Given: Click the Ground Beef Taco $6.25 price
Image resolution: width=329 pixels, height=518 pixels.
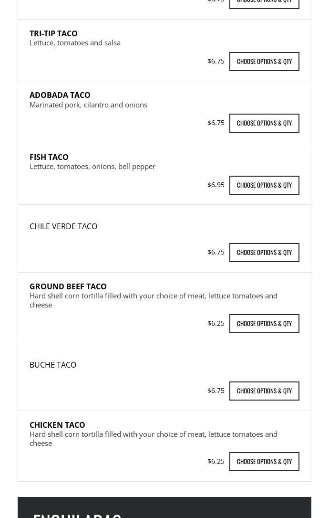Looking at the screenshot, I should [216, 323].
